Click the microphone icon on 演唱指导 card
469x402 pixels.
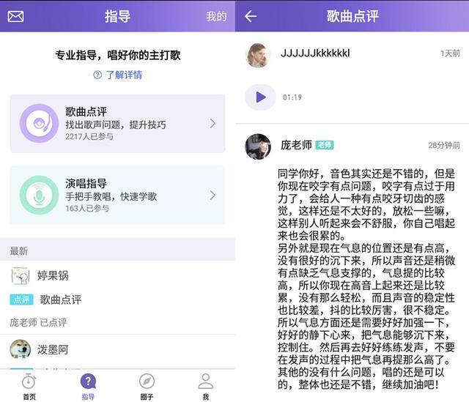(39, 195)
